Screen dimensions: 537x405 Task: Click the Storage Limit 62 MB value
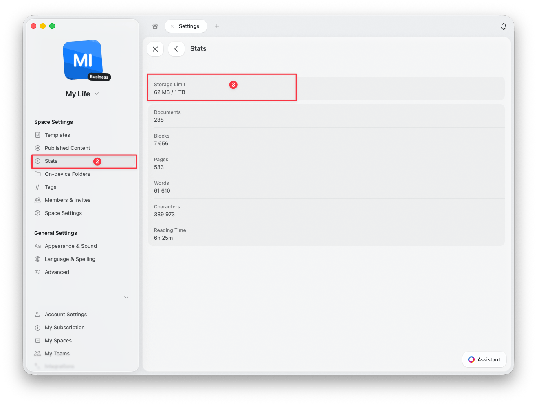coord(169,92)
